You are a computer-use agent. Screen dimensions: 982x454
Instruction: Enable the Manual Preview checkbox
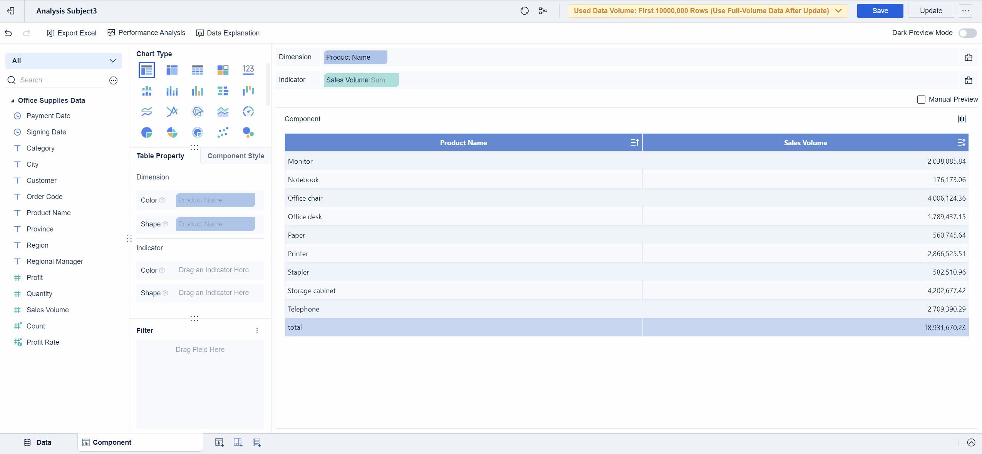click(921, 99)
